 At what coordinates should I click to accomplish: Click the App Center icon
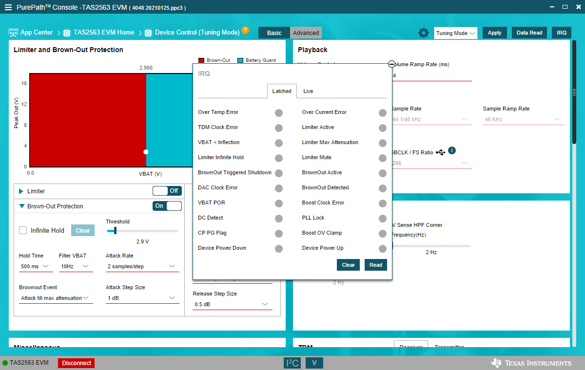[14, 33]
